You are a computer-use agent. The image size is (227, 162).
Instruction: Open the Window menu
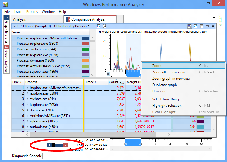[x=48, y=12]
